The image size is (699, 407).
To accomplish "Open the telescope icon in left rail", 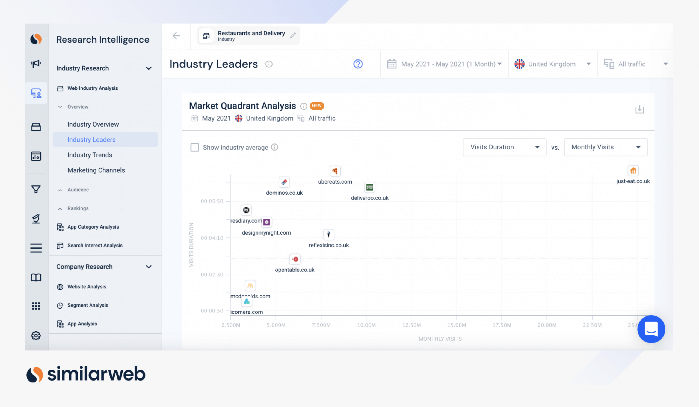I will tap(36, 219).
